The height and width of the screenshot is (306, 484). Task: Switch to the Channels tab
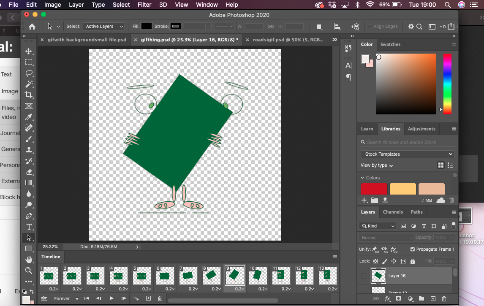(393, 212)
